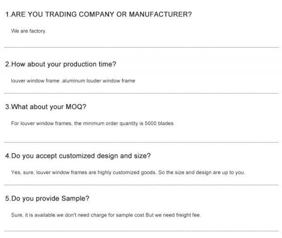
Task: Open the 'Do you provide Sample?' question
Action: pos(47,198)
